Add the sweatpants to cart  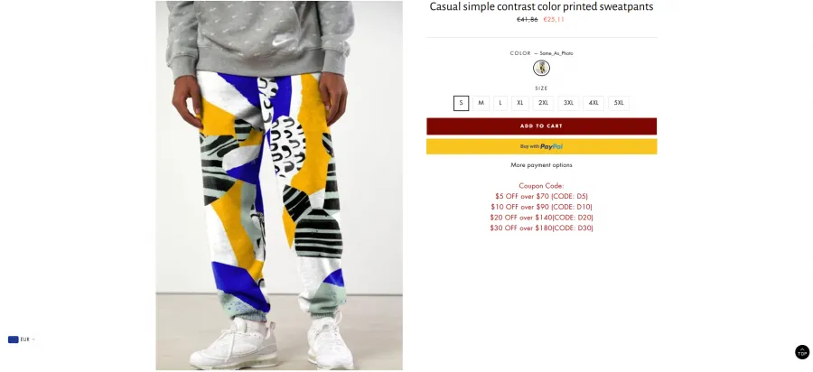click(x=541, y=126)
